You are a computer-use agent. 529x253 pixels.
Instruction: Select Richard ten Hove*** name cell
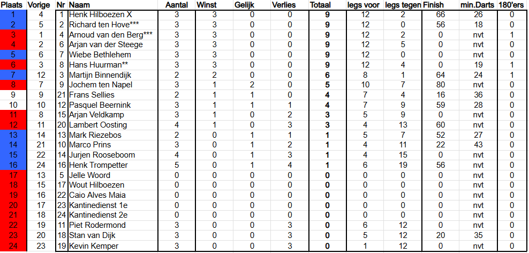[113, 25]
